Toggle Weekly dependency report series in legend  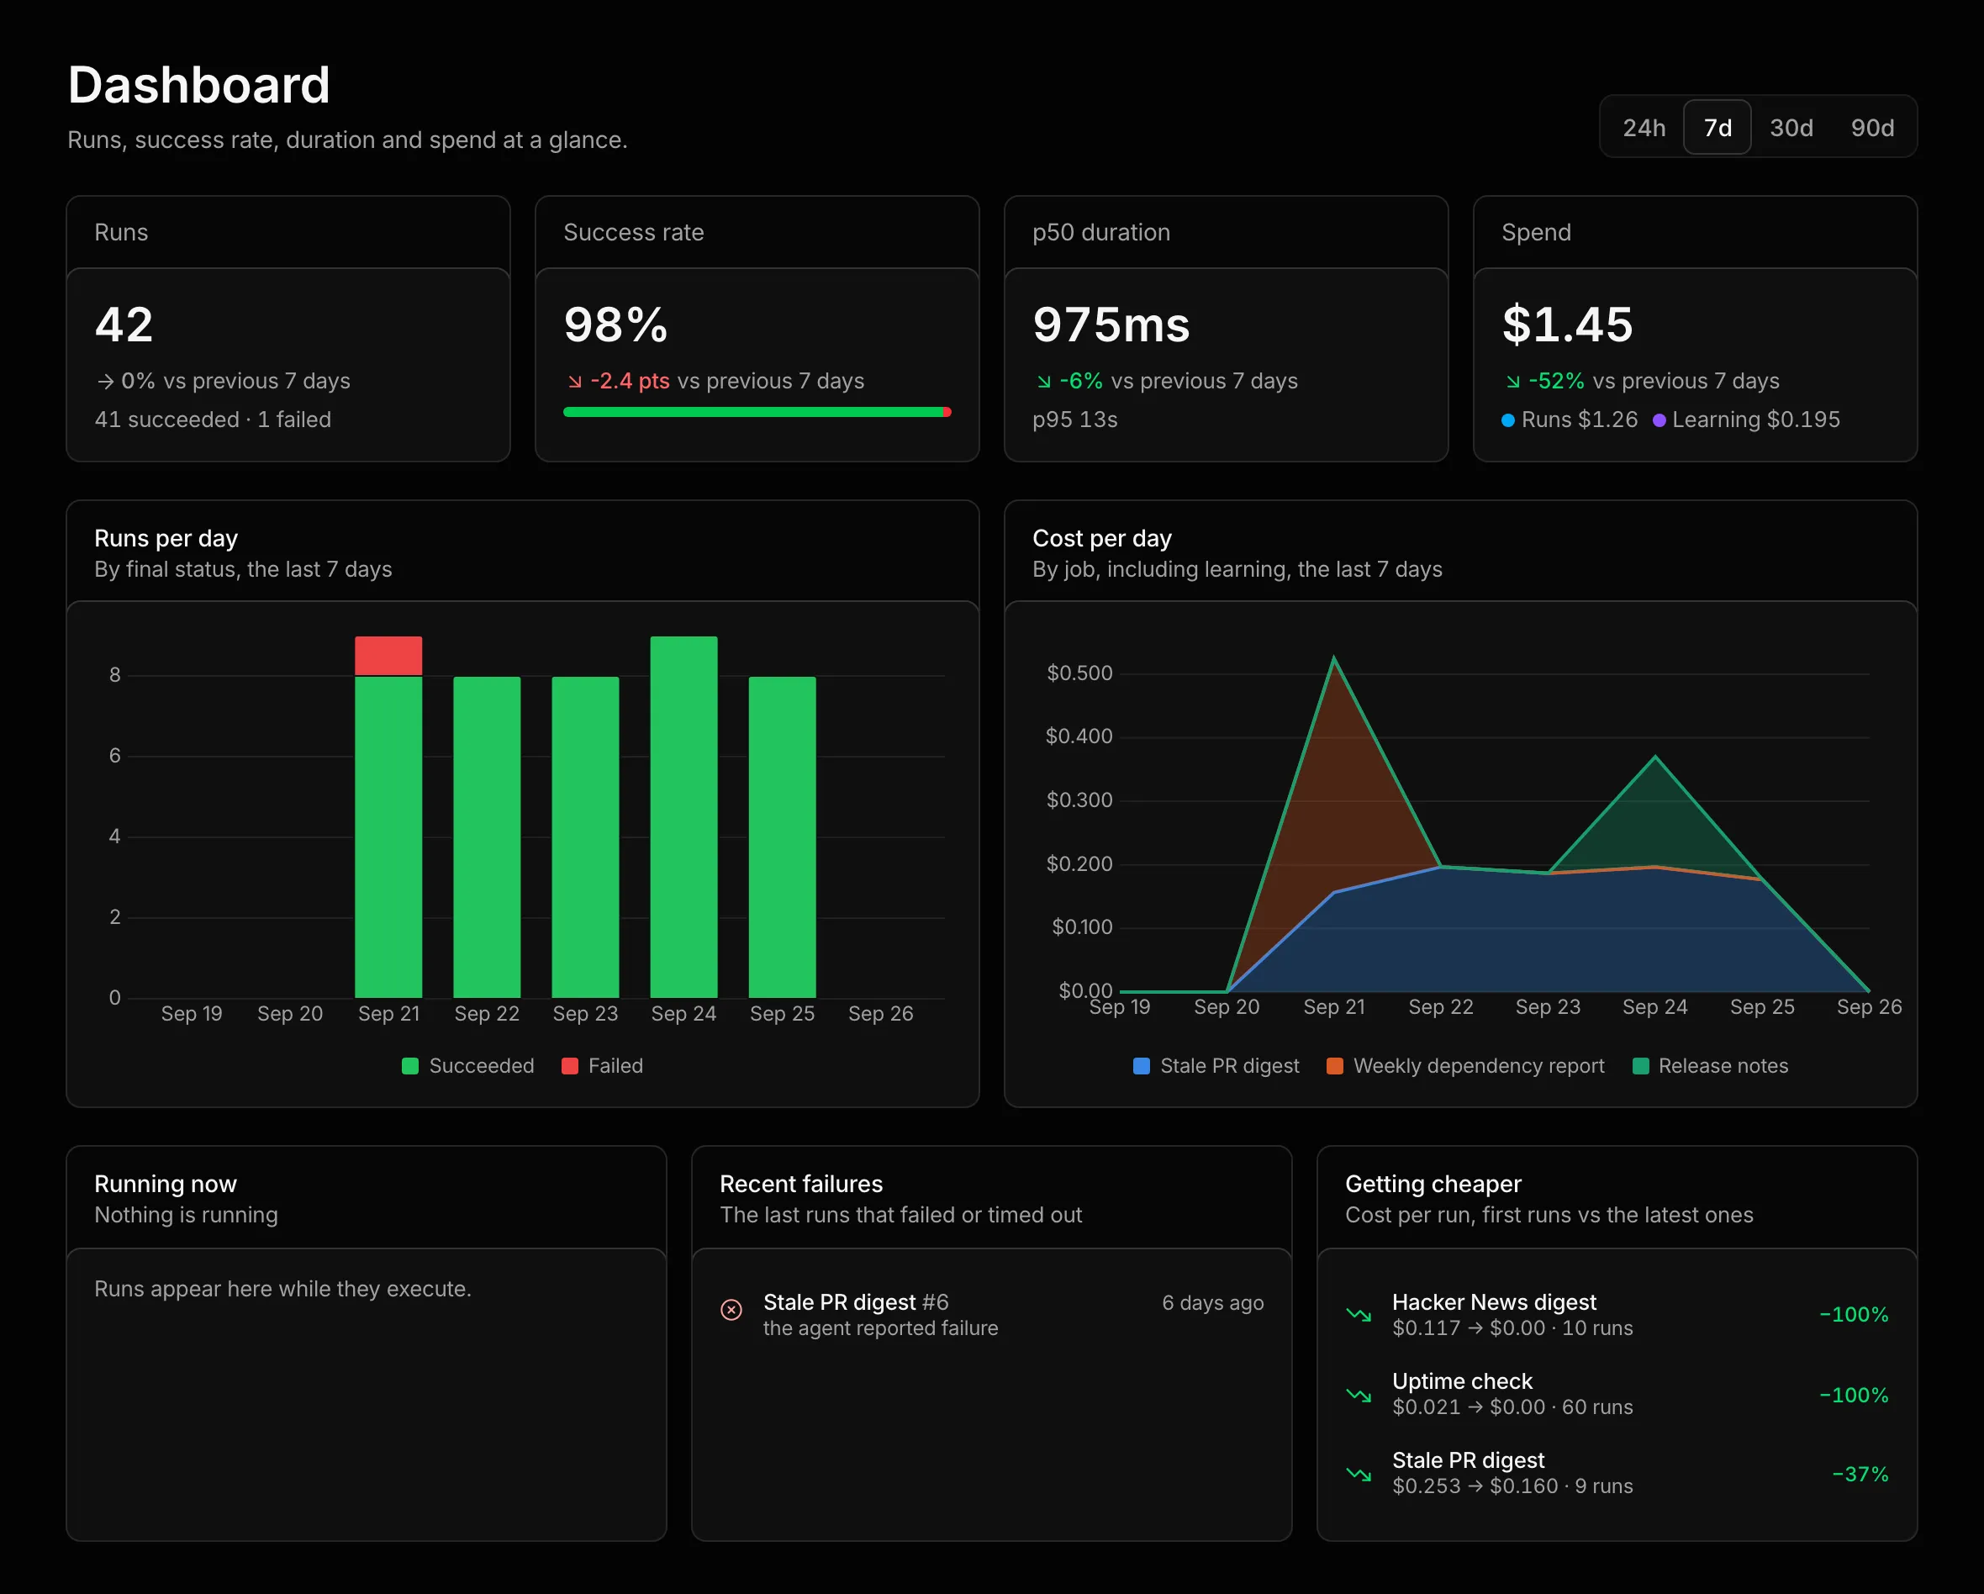[x=1465, y=1066]
